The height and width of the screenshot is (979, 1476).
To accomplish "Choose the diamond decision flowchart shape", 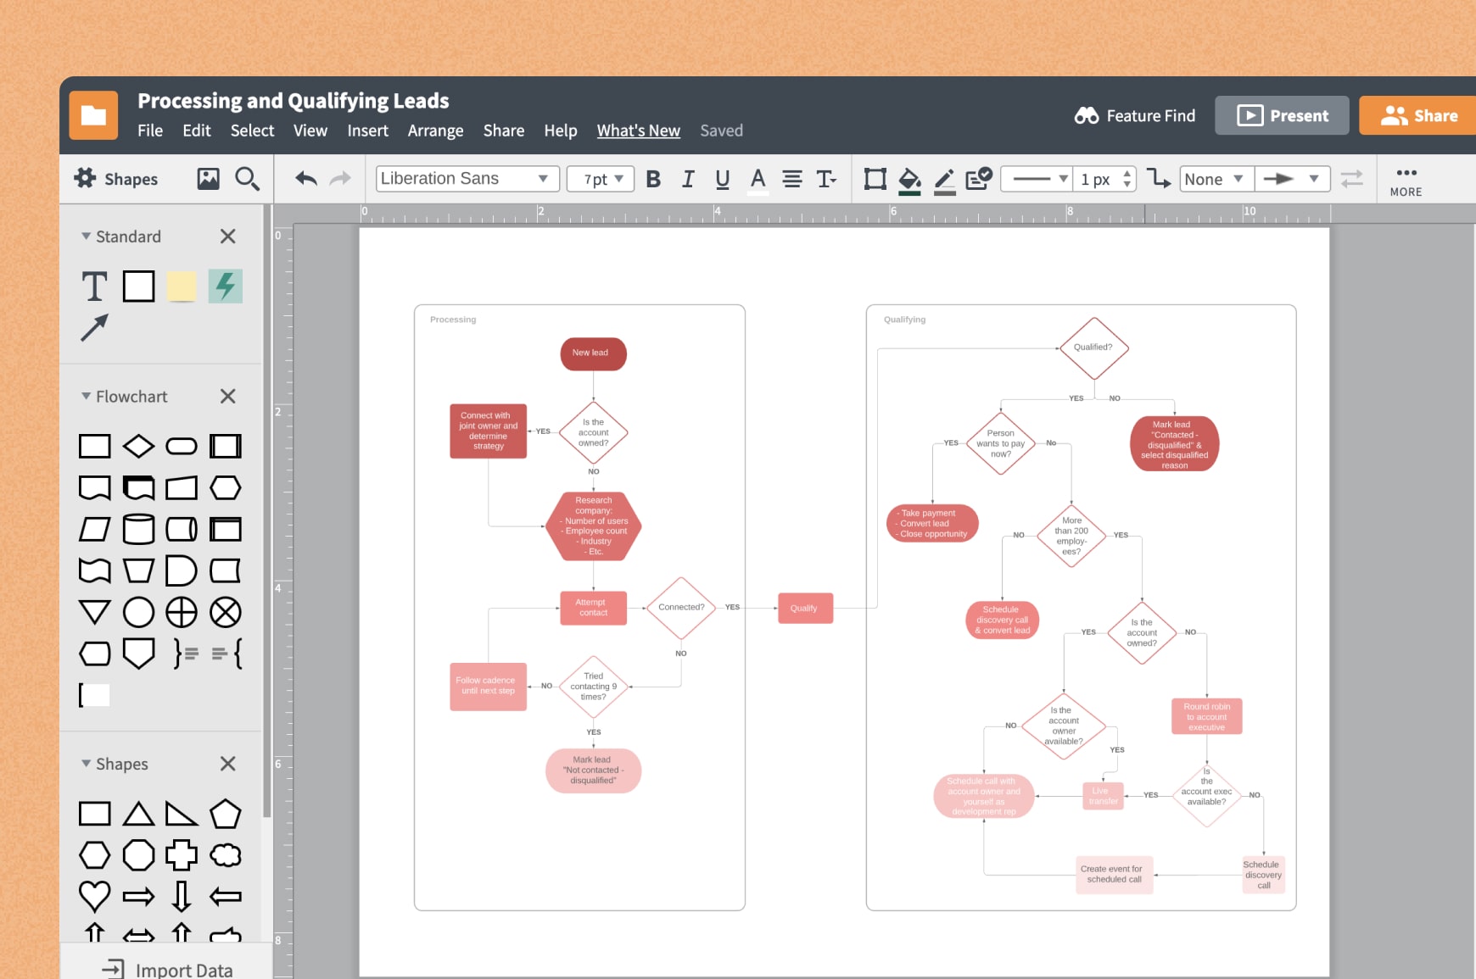I will [x=138, y=446].
